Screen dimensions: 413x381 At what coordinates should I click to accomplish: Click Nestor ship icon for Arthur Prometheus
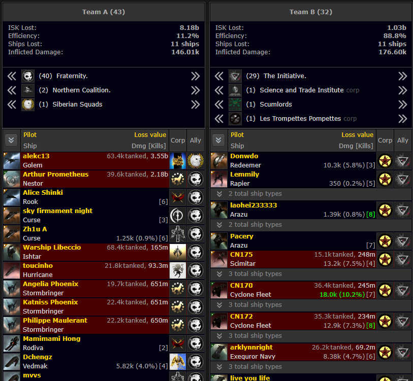pos(12,179)
